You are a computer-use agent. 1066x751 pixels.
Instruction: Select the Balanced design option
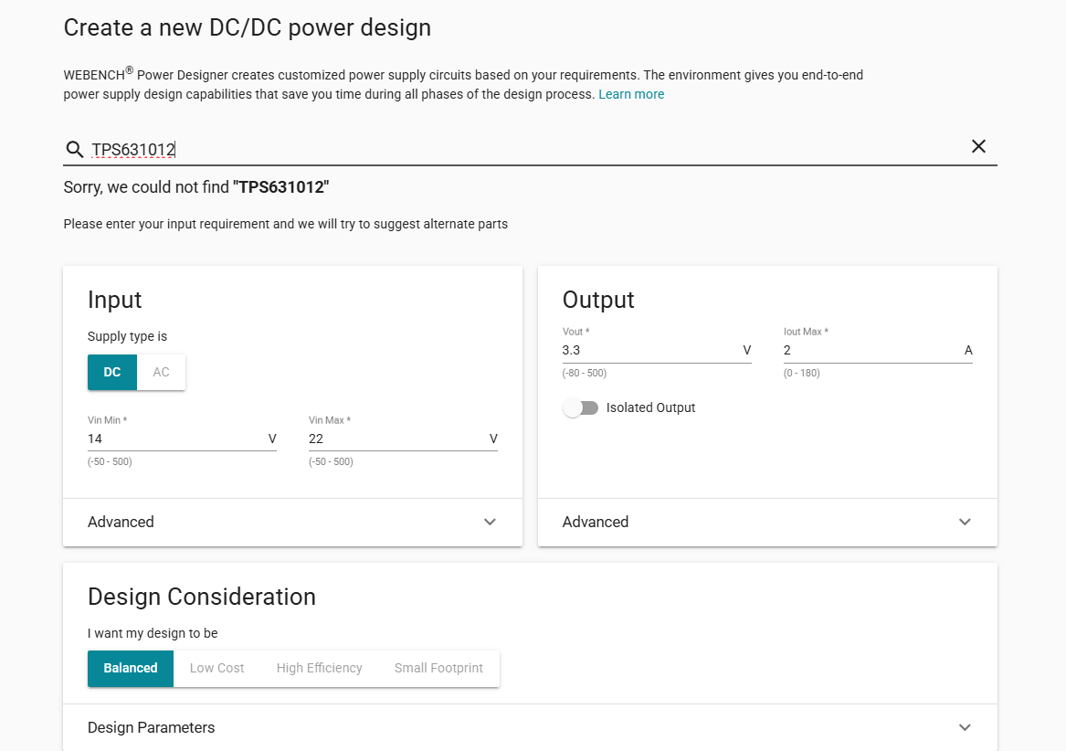click(131, 668)
